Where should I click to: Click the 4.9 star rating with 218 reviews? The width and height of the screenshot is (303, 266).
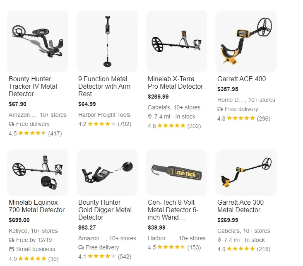pyautogui.click(x=244, y=249)
